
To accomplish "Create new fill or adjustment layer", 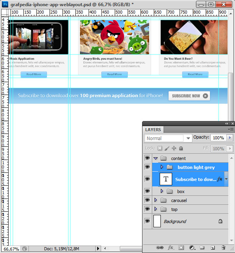I will (192, 247).
